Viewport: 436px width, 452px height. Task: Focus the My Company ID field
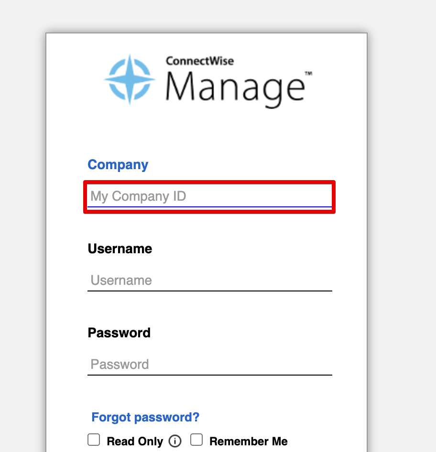209,196
